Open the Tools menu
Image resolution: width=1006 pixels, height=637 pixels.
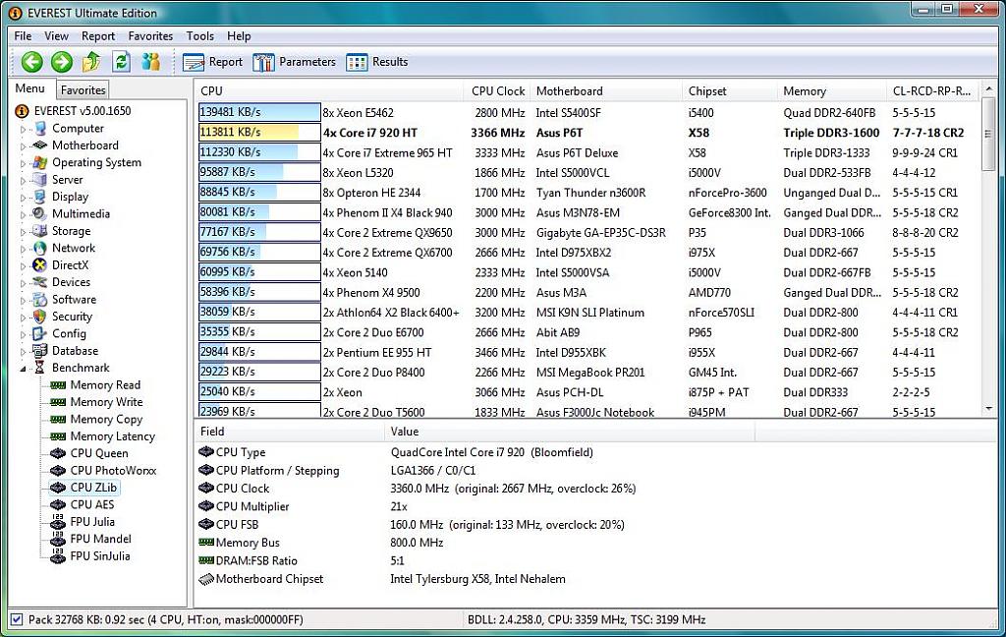tap(200, 36)
